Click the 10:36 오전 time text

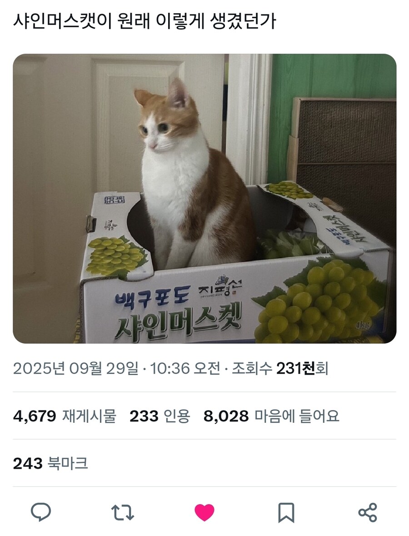185,369
